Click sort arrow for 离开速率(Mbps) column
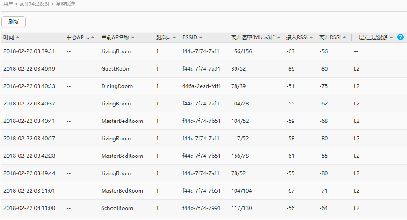Viewport: 407px width, 220px height. point(279,37)
